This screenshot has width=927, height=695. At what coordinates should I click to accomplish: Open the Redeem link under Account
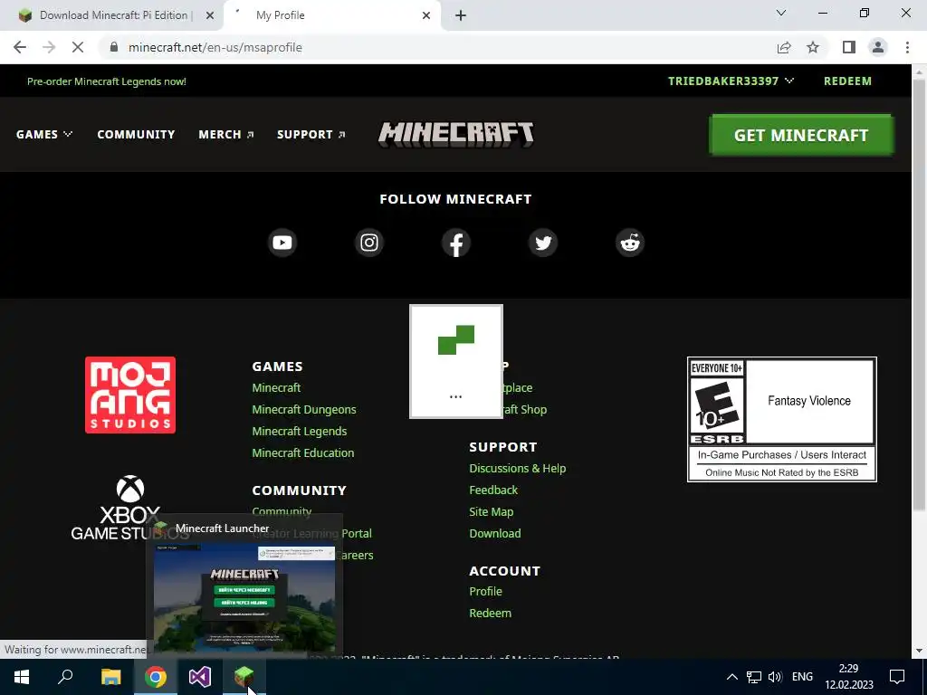point(490,613)
